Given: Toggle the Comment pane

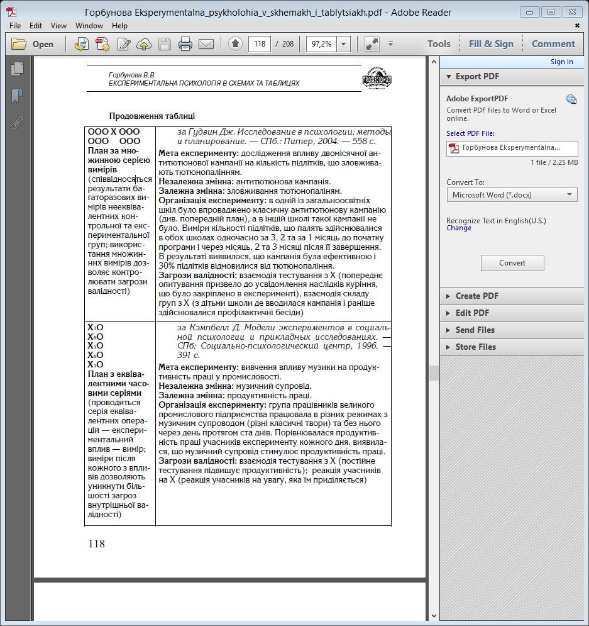Looking at the screenshot, I should point(553,44).
